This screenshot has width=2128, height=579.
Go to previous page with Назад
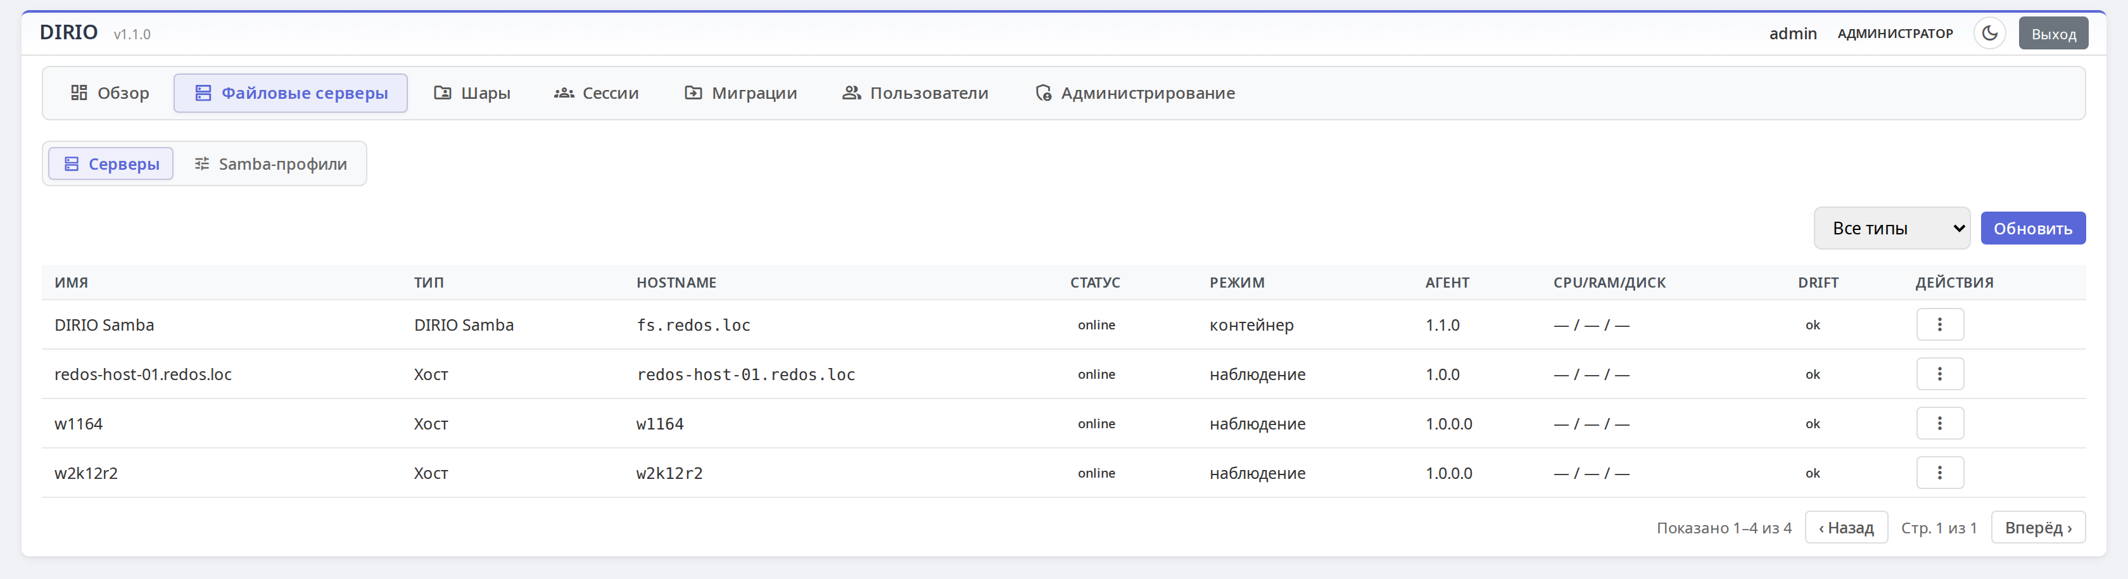tap(1846, 527)
